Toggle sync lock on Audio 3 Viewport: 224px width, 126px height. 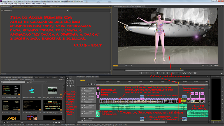pos(84,118)
